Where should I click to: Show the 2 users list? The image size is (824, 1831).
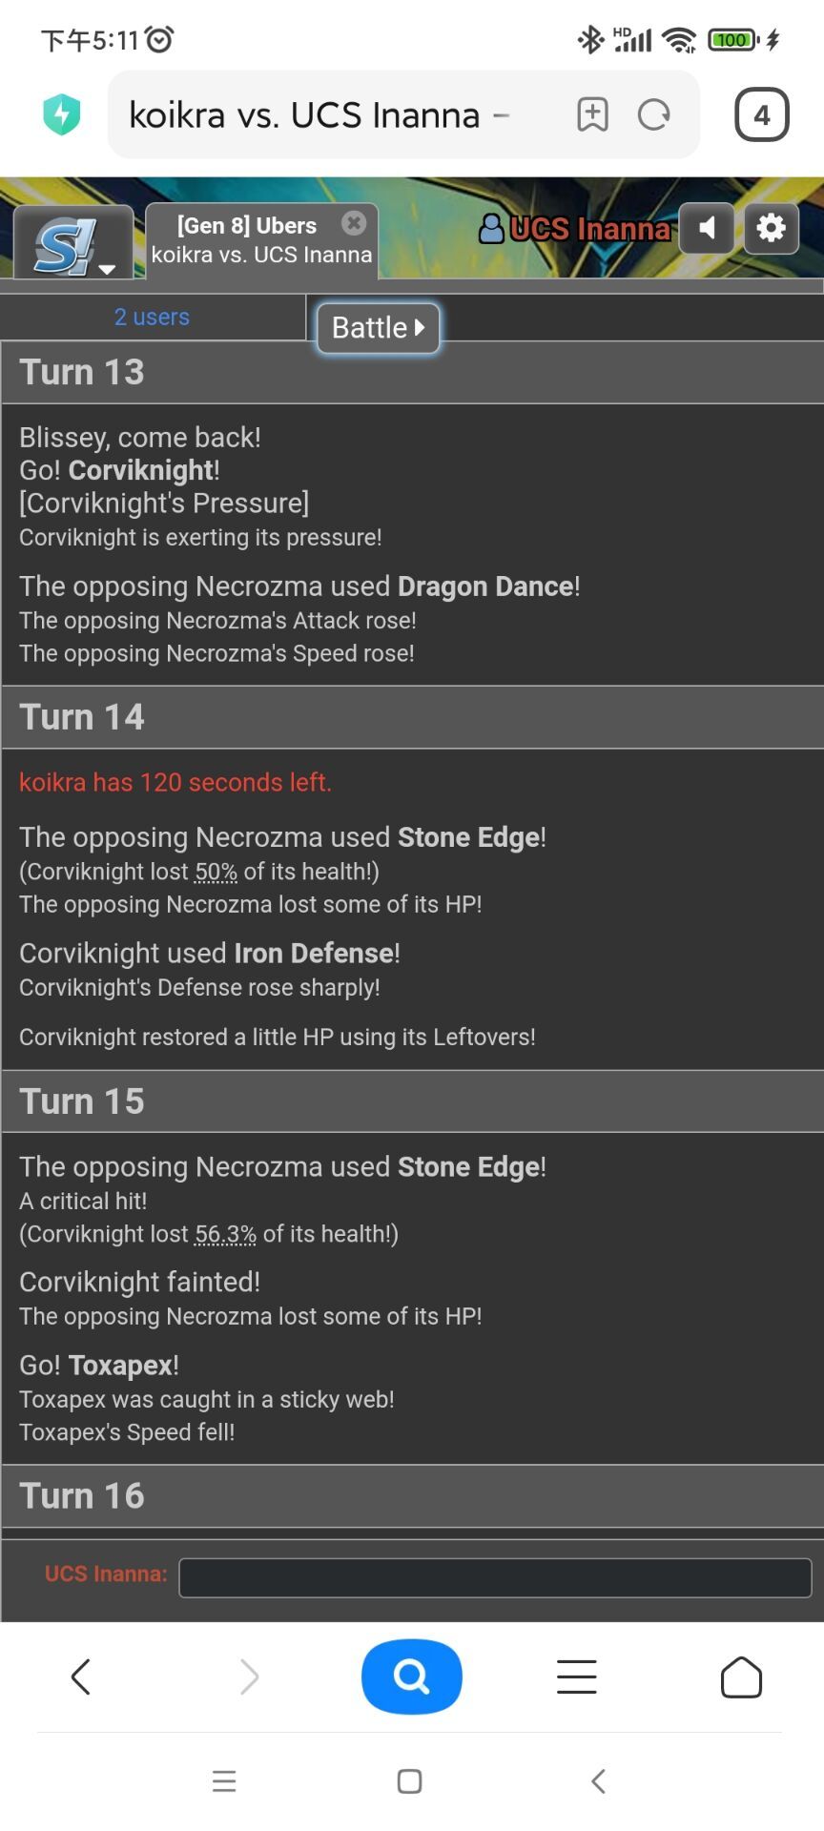point(152,317)
